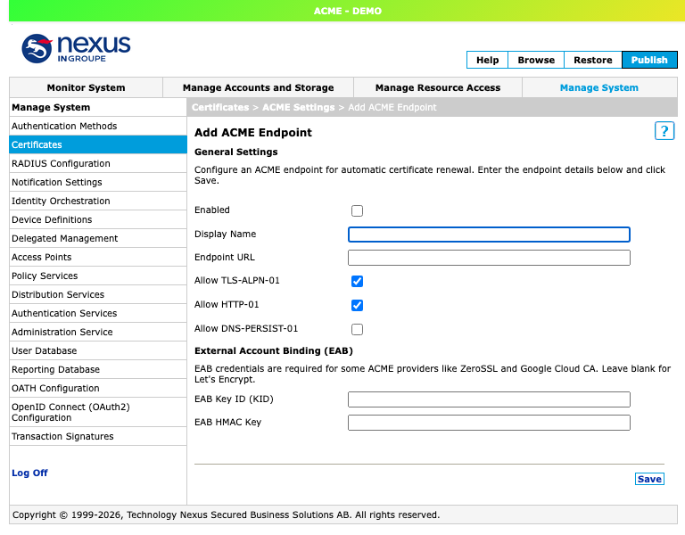
Task: Open Authentication Methods in sidebar
Action: (98, 127)
